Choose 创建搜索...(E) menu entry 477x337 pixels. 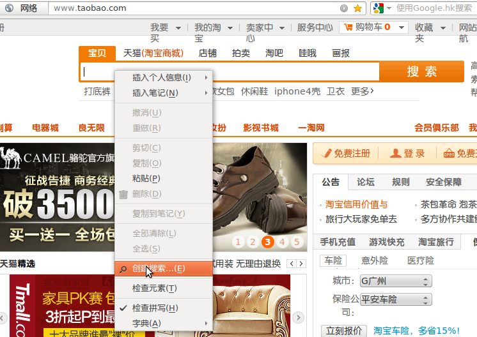click(x=164, y=269)
